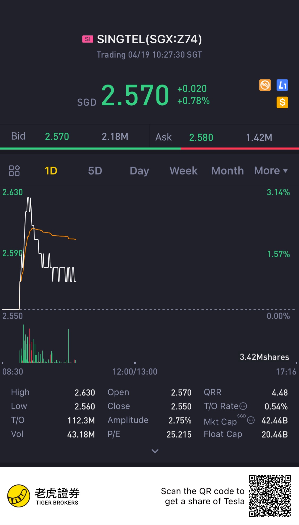Open the More timeframe dropdown

point(271,171)
